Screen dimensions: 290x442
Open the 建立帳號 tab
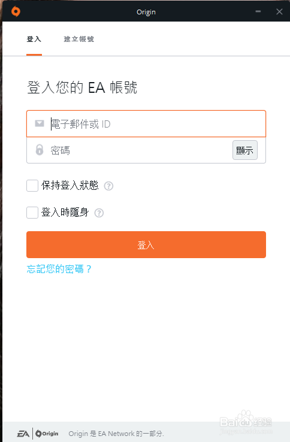(x=78, y=39)
